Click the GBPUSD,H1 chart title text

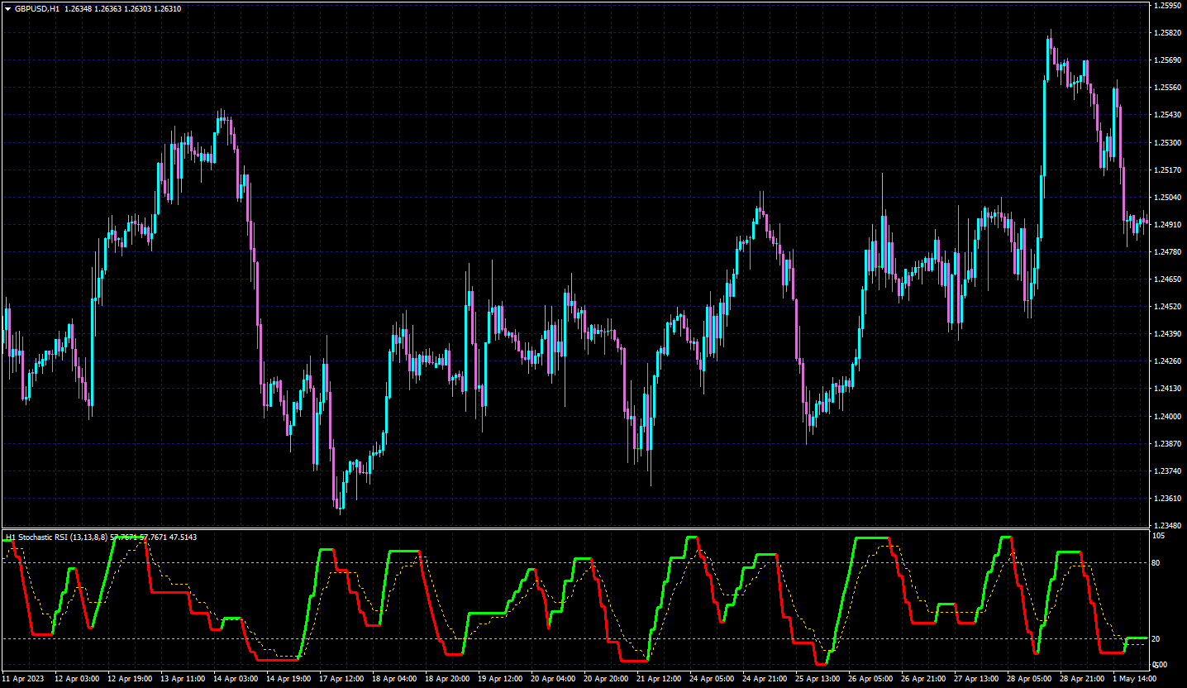tap(37, 8)
